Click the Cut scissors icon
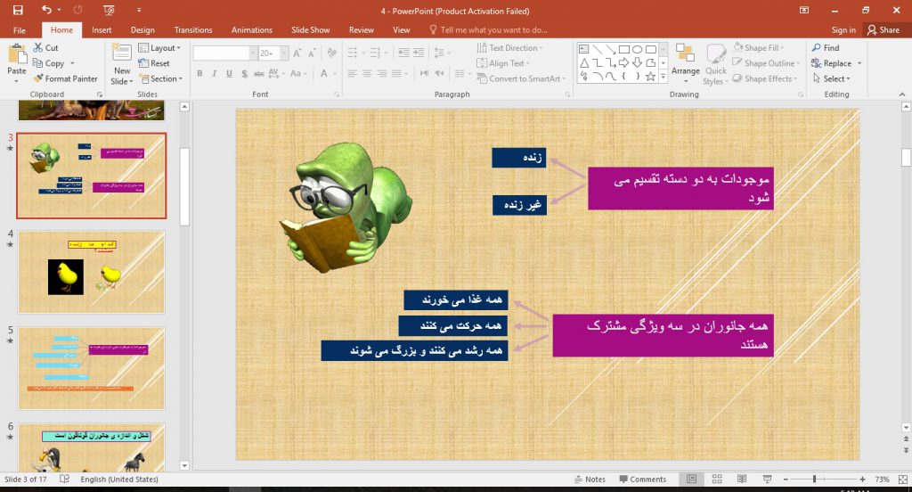Image resolution: width=912 pixels, height=492 pixels. [x=39, y=48]
